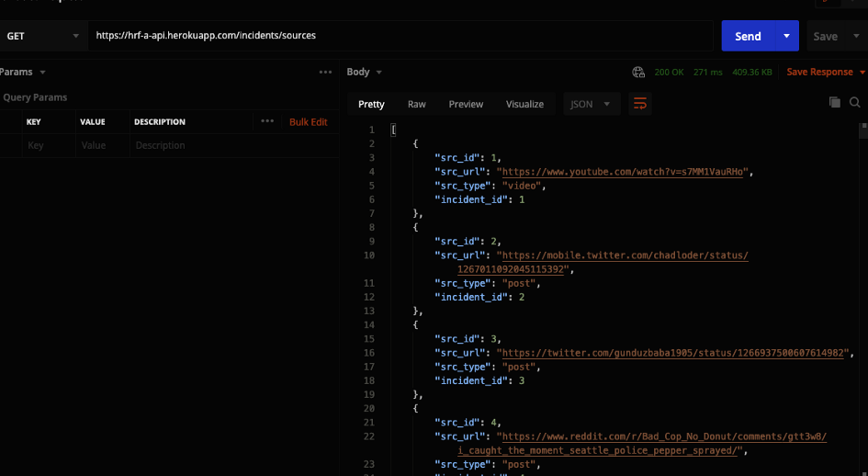Open the GET method dropdown

(x=42, y=36)
